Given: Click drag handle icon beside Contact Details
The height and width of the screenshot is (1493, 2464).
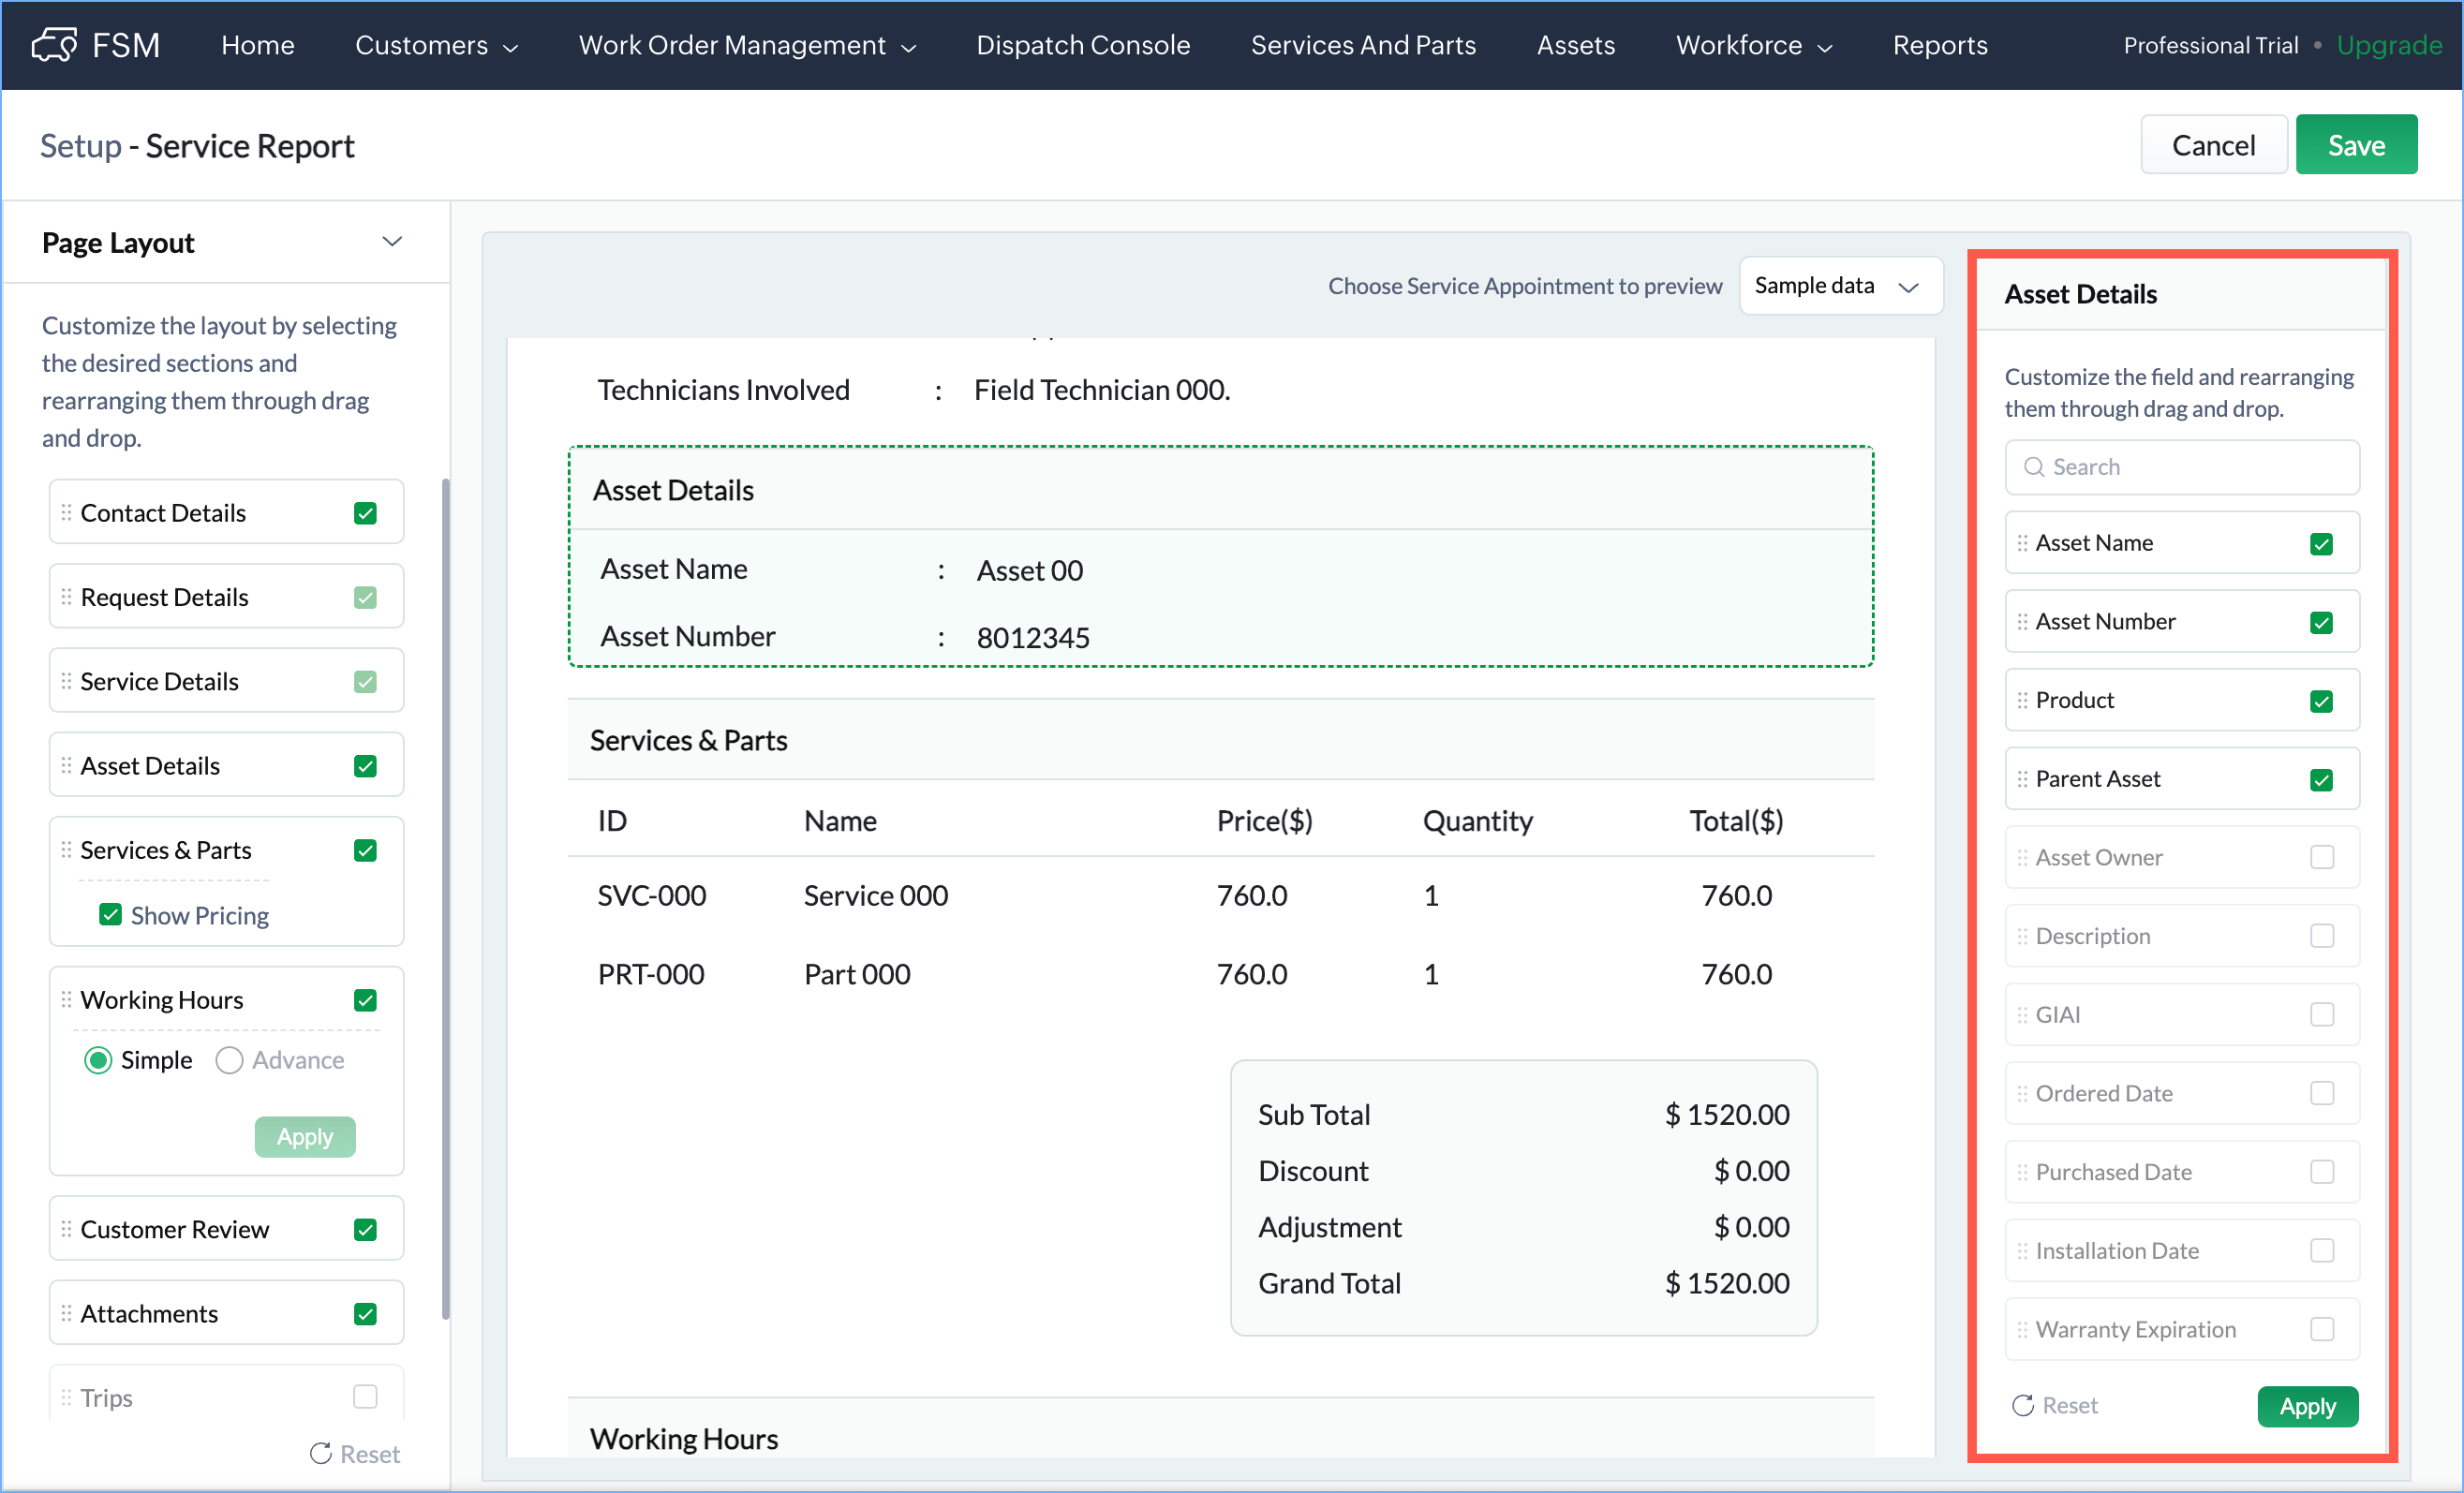Looking at the screenshot, I should tap(66, 513).
